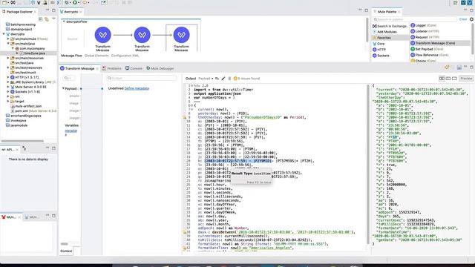Select the middle Transform Message node in flow
Screen dimensions: 475x267
coord(142,35)
